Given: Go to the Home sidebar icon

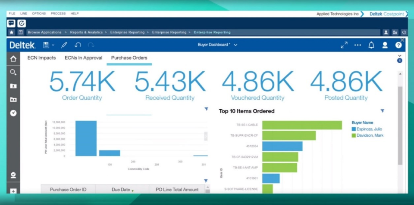Looking at the screenshot, I should coord(13,59).
